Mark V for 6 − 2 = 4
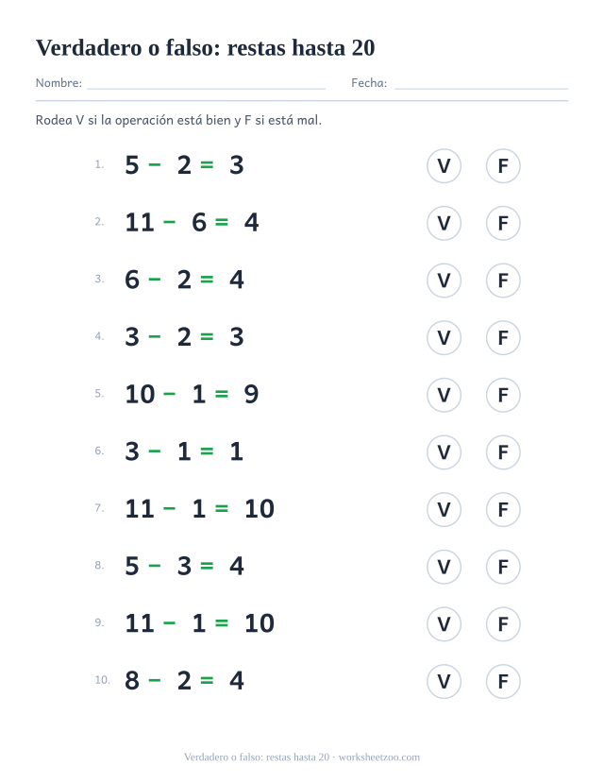 (x=444, y=281)
